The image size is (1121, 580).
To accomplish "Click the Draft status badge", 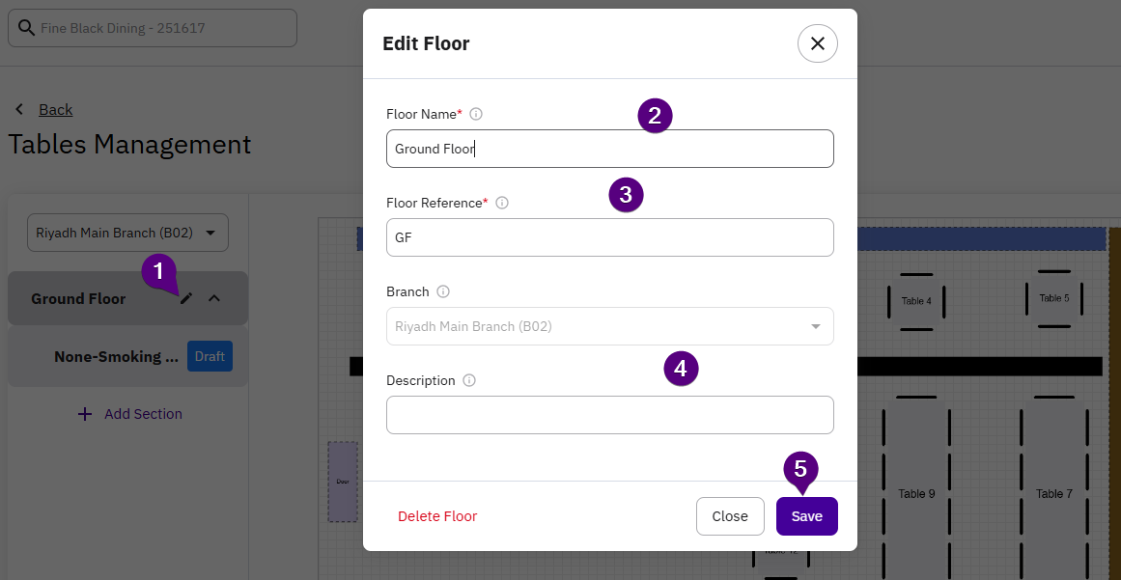I will [210, 356].
